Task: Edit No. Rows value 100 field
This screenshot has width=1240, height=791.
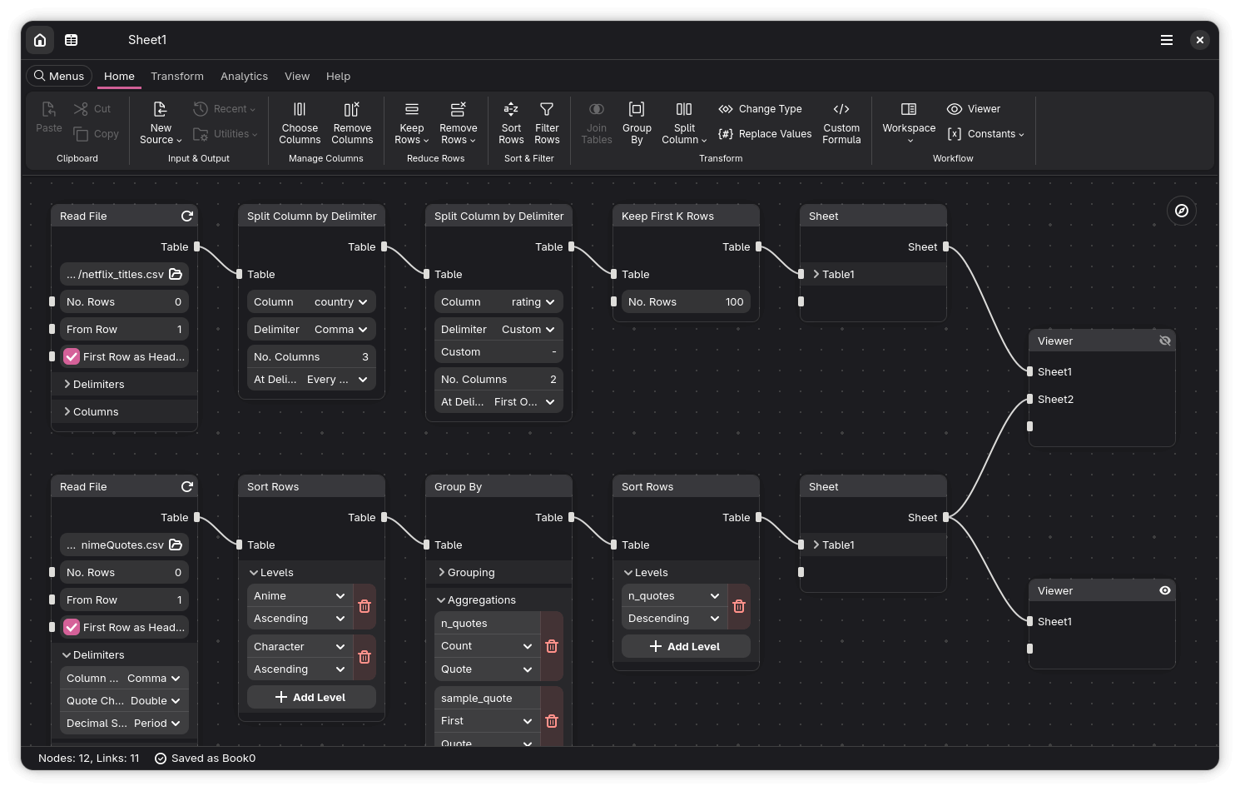Action: point(686,301)
